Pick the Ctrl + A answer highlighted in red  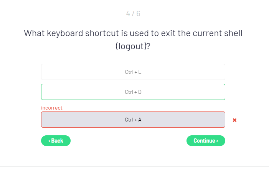pyautogui.click(x=133, y=120)
